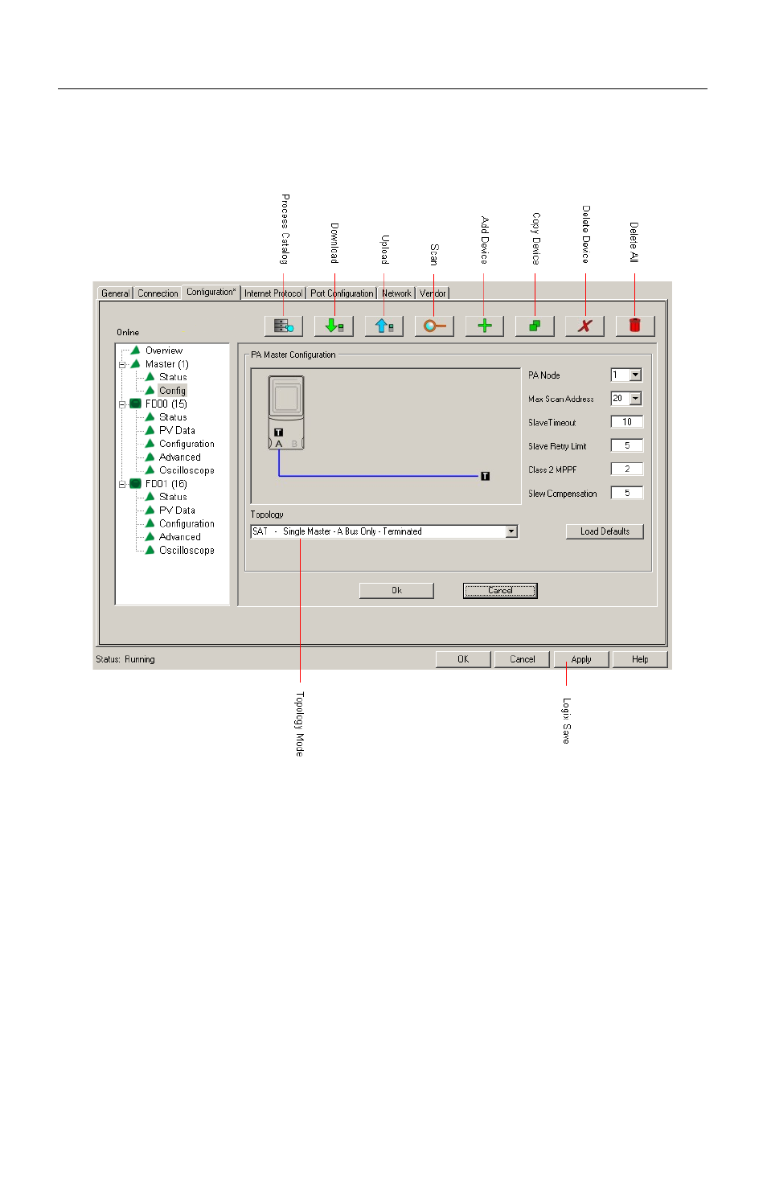Image resolution: width=767 pixels, height=1185 pixels.
Task: Collapse the Master (1) tree node
Action: (x=122, y=364)
